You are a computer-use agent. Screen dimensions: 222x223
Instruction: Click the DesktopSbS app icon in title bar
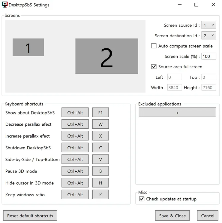pyautogui.click(x=5, y=5)
